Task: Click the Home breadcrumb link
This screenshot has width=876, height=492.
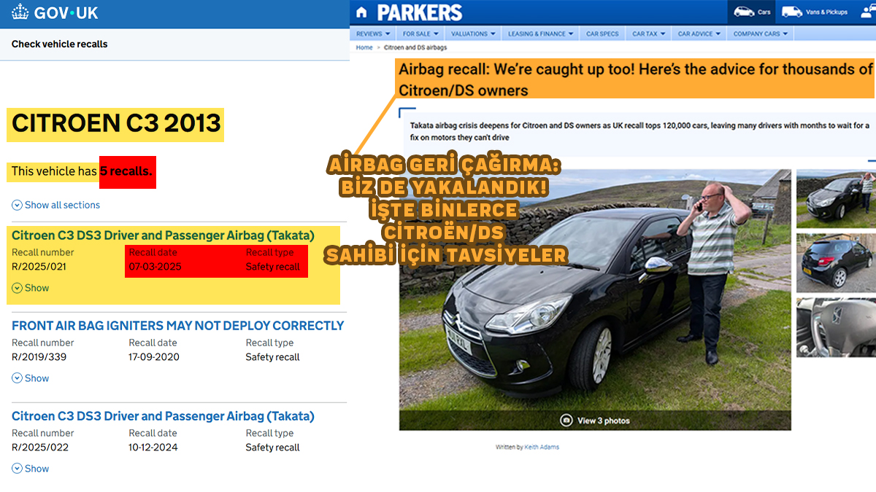Action: (364, 47)
